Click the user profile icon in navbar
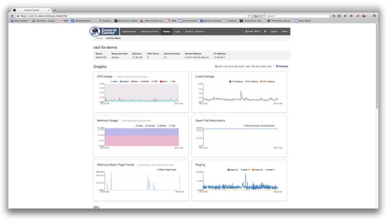387x221 pixels. [247, 31]
